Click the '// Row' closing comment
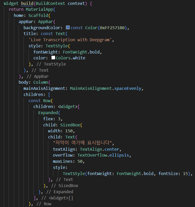 point(44,204)
